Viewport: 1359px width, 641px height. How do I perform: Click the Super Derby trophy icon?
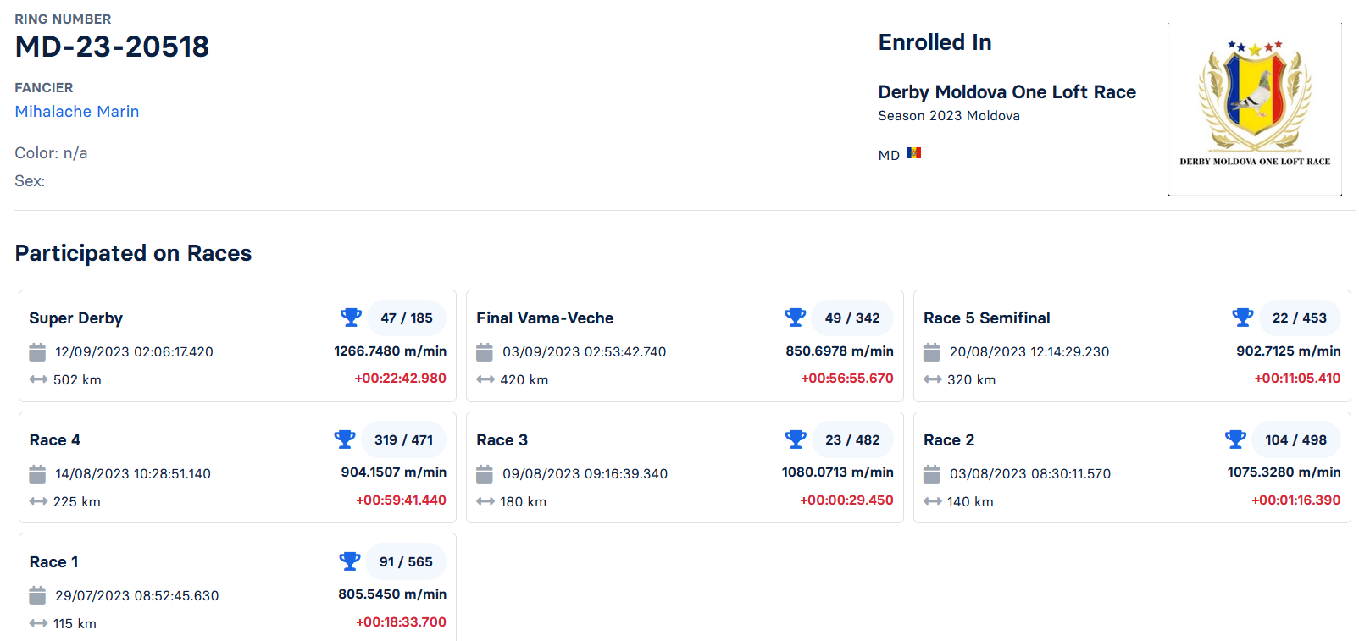point(351,318)
